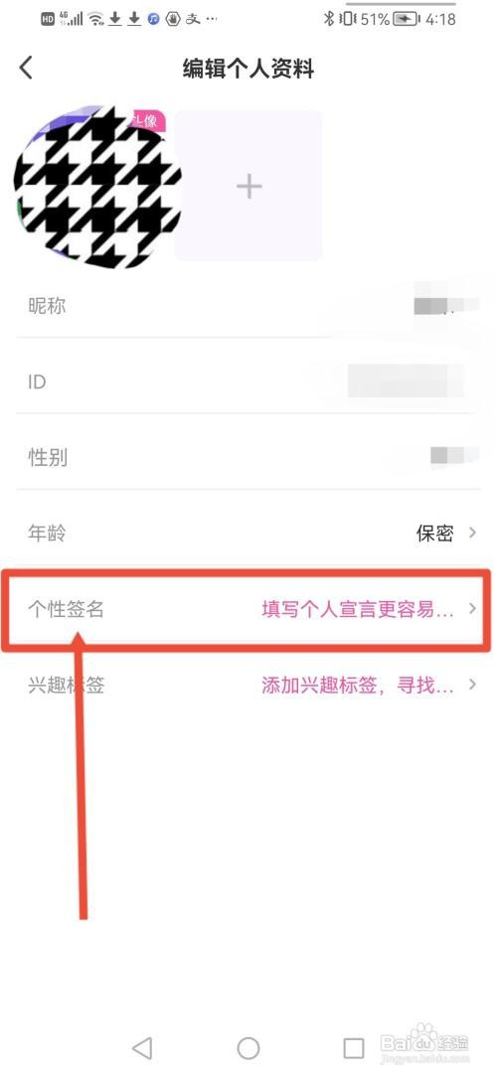Expand the 年龄 chevron next to 保密
Screen dimensions: 497x1076
pos(472,533)
